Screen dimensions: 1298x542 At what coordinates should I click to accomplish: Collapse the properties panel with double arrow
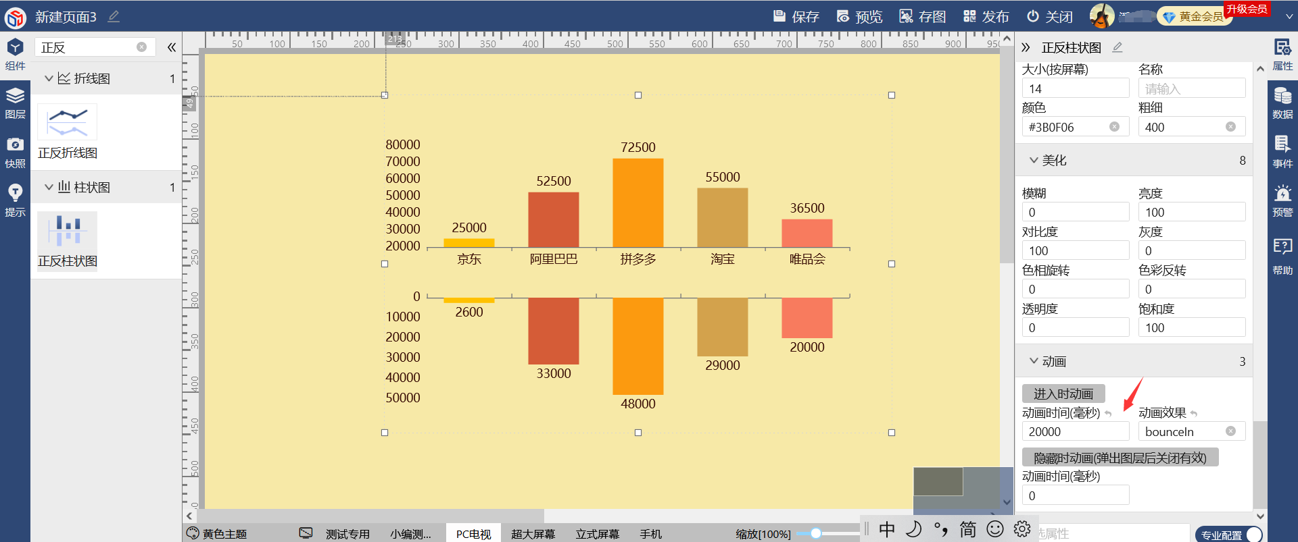[x=1026, y=47]
